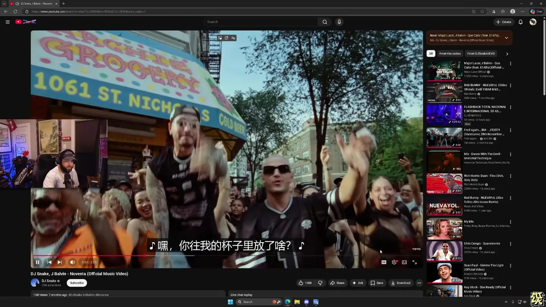Click the search magnifier button
Viewport: 546px width, 307px height.
(x=325, y=22)
